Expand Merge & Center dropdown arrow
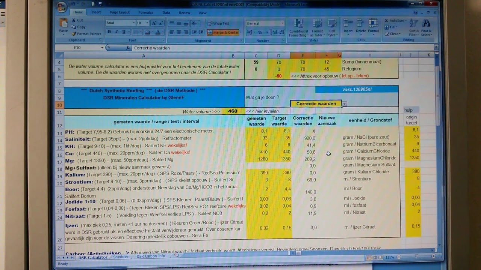The height and width of the screenshot is (270, 481). click(241, 32)
